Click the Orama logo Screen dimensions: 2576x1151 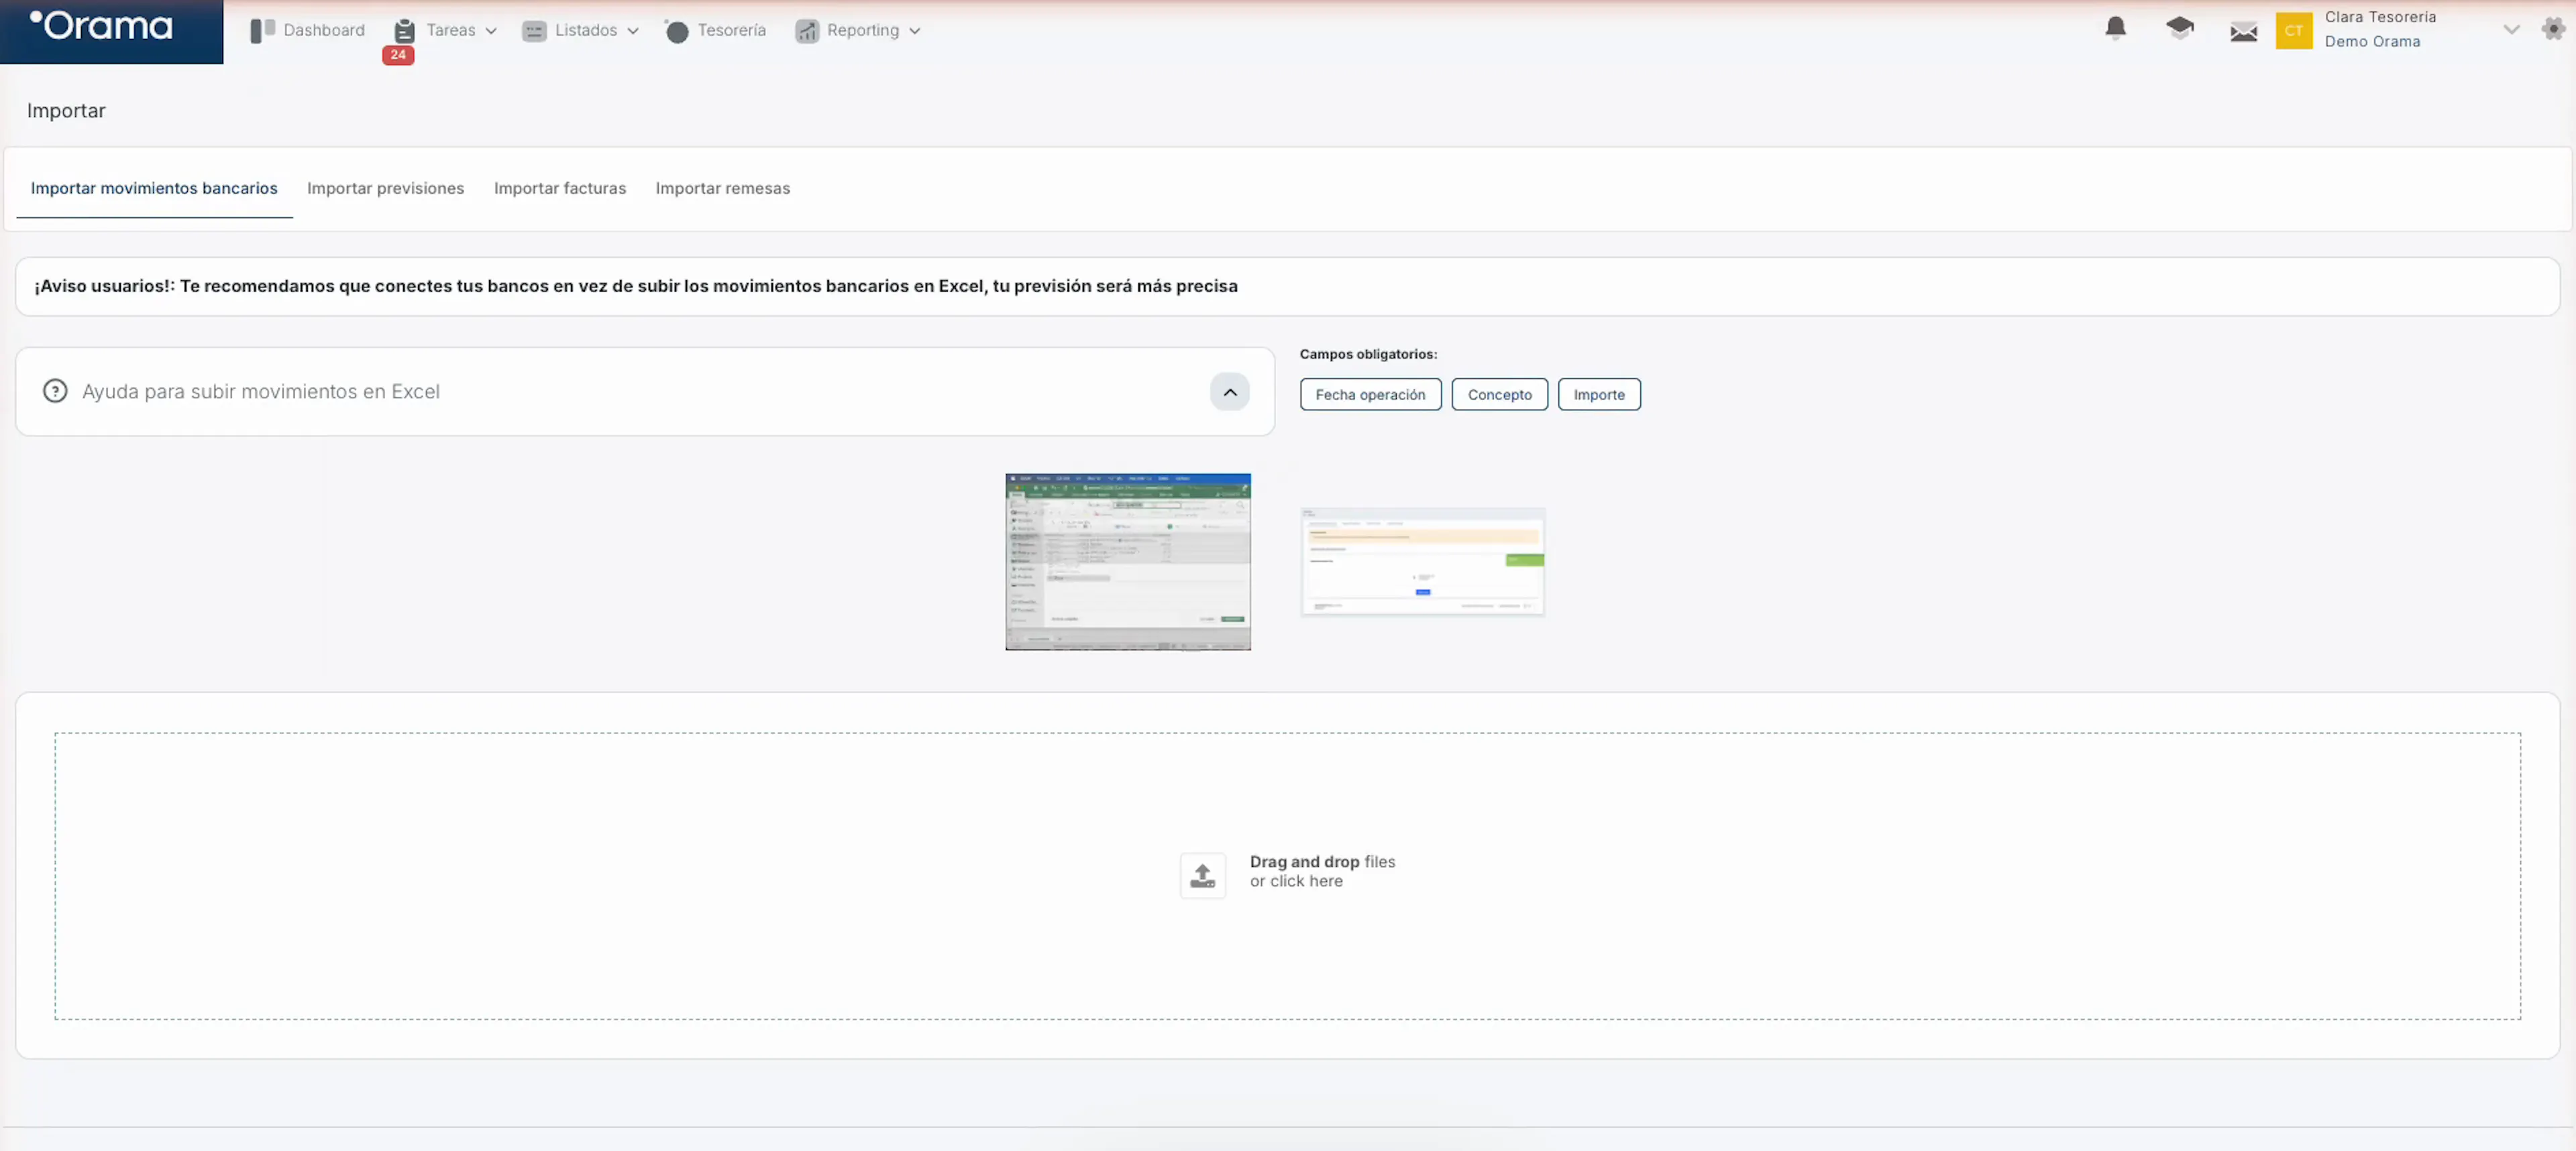tap(101, 26)
